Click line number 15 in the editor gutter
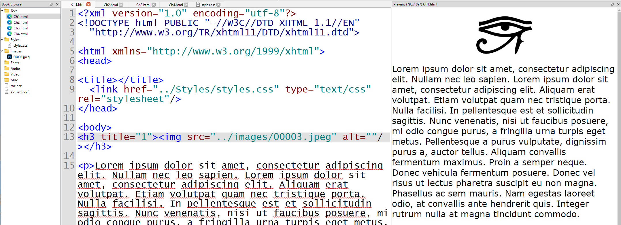621x225 pixels. pyautogui.click(x=69, y=165)
